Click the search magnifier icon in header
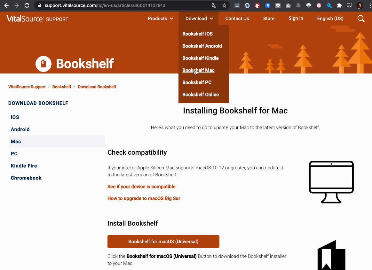Viewport: 372px width, 270px height. (361, 19)
